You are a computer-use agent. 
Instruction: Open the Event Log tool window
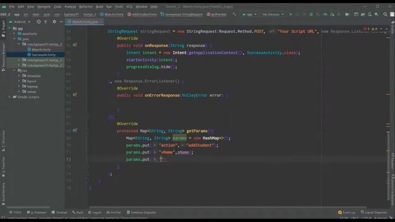click(x=346, y=212)
